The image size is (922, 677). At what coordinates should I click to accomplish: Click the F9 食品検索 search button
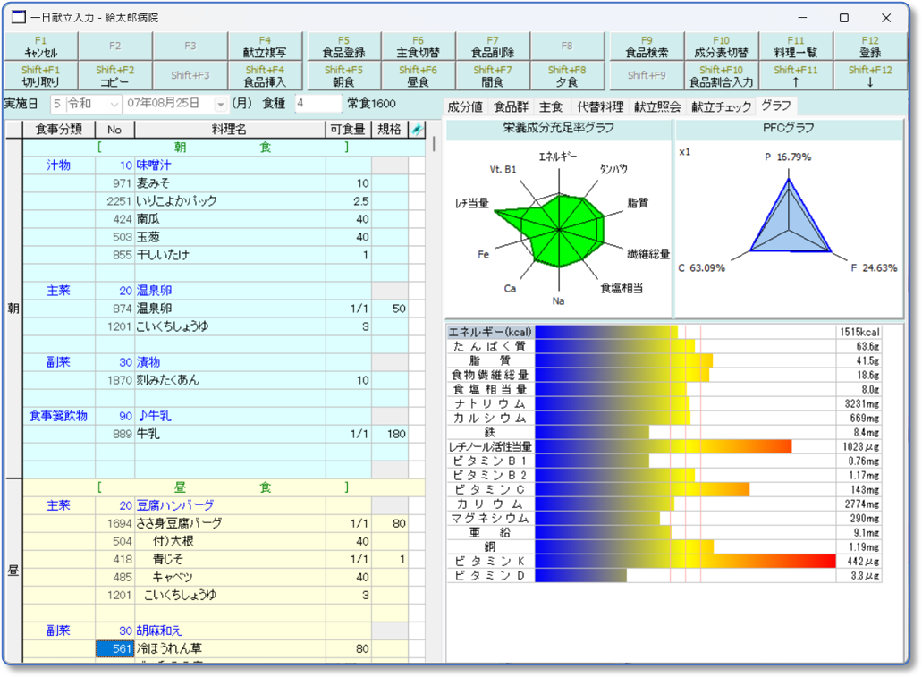click(x=647, y=47)
